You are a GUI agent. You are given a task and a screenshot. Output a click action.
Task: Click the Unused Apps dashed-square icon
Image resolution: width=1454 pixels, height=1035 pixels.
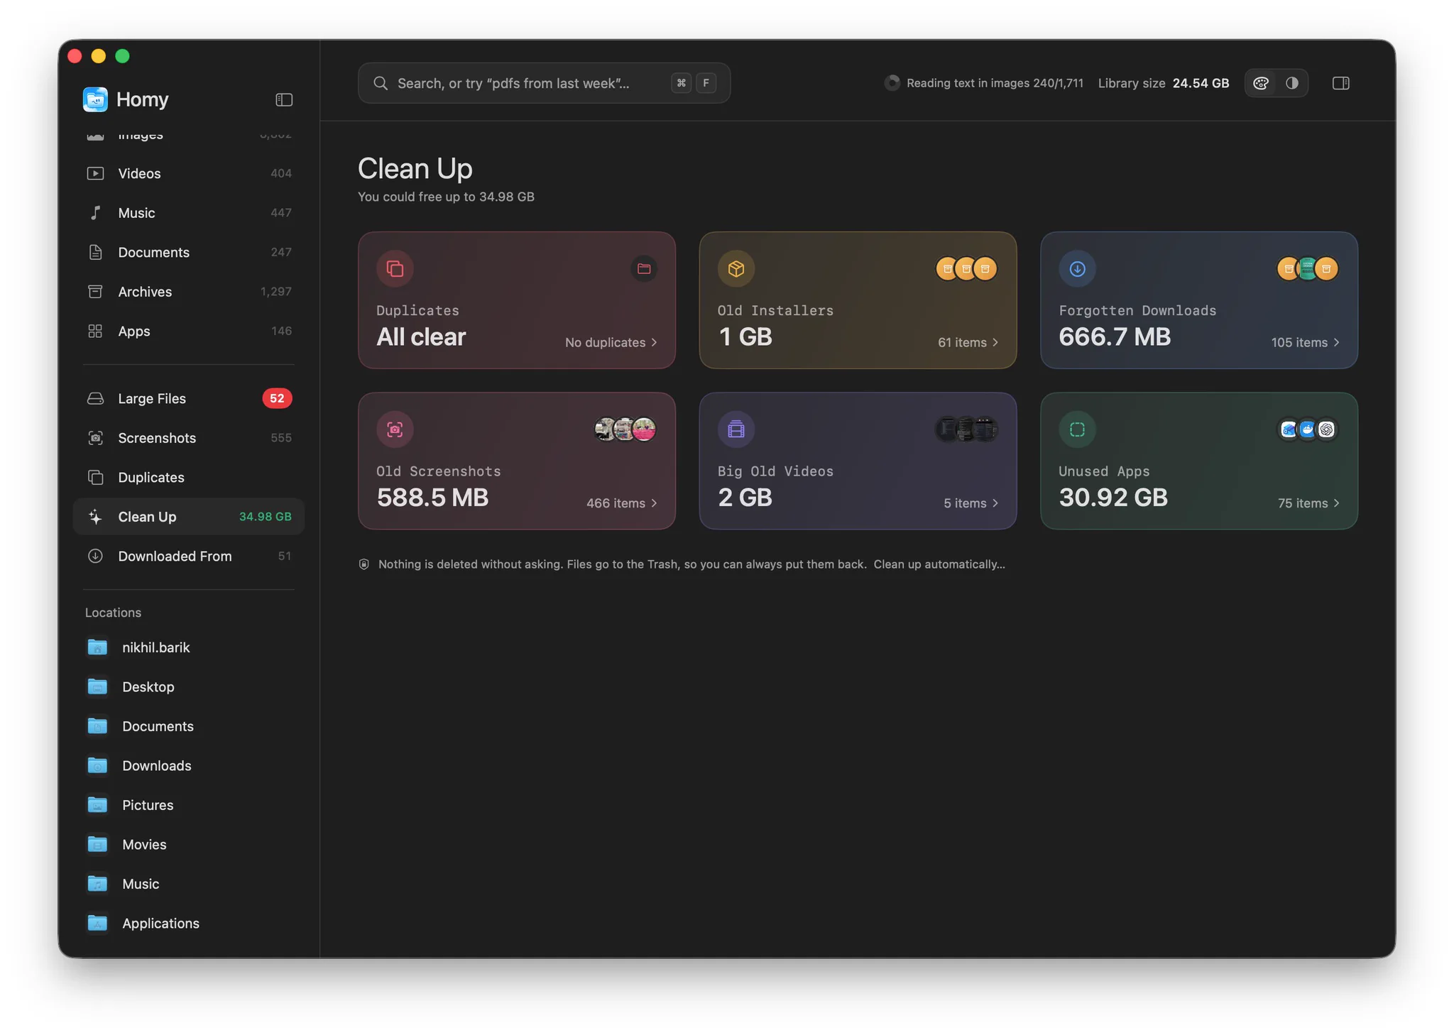(x=1077, y=429)
